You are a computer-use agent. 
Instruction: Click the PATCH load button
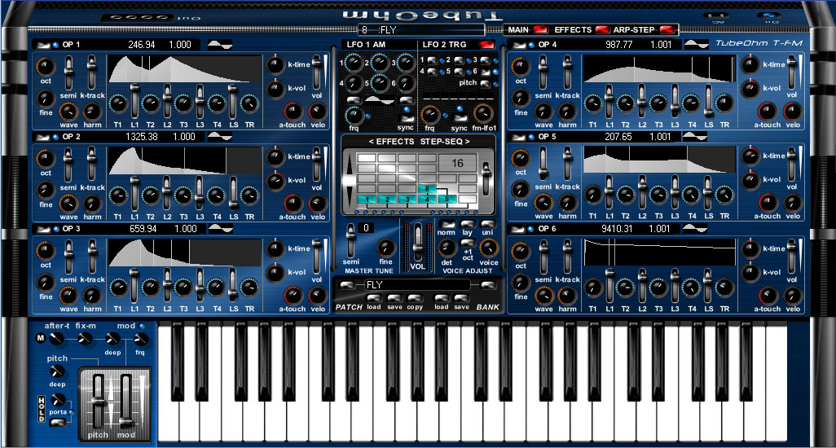374,298
